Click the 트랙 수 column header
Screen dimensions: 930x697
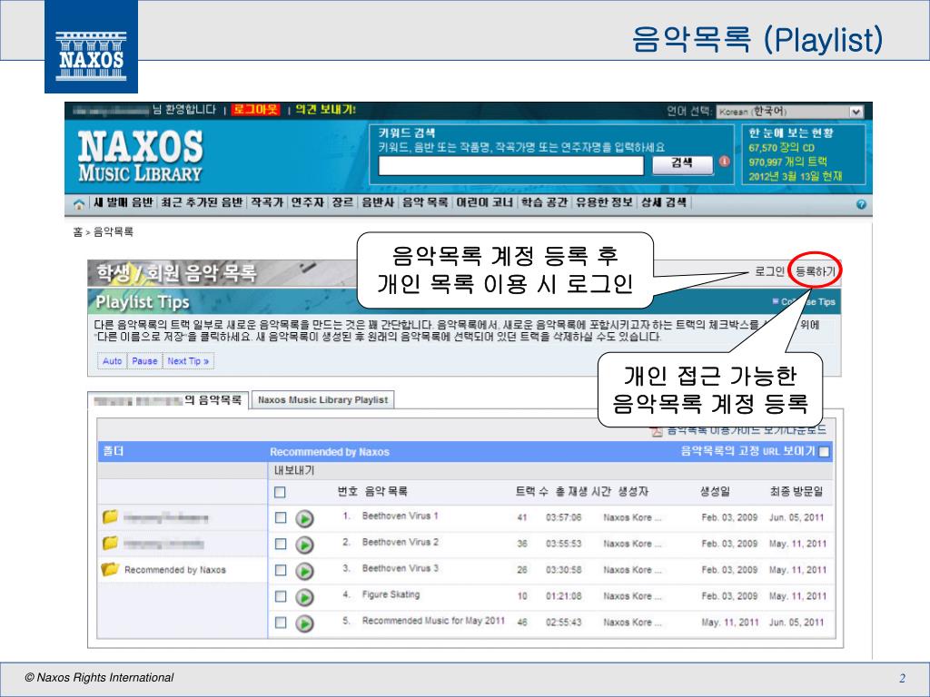(x=532, y=491)
